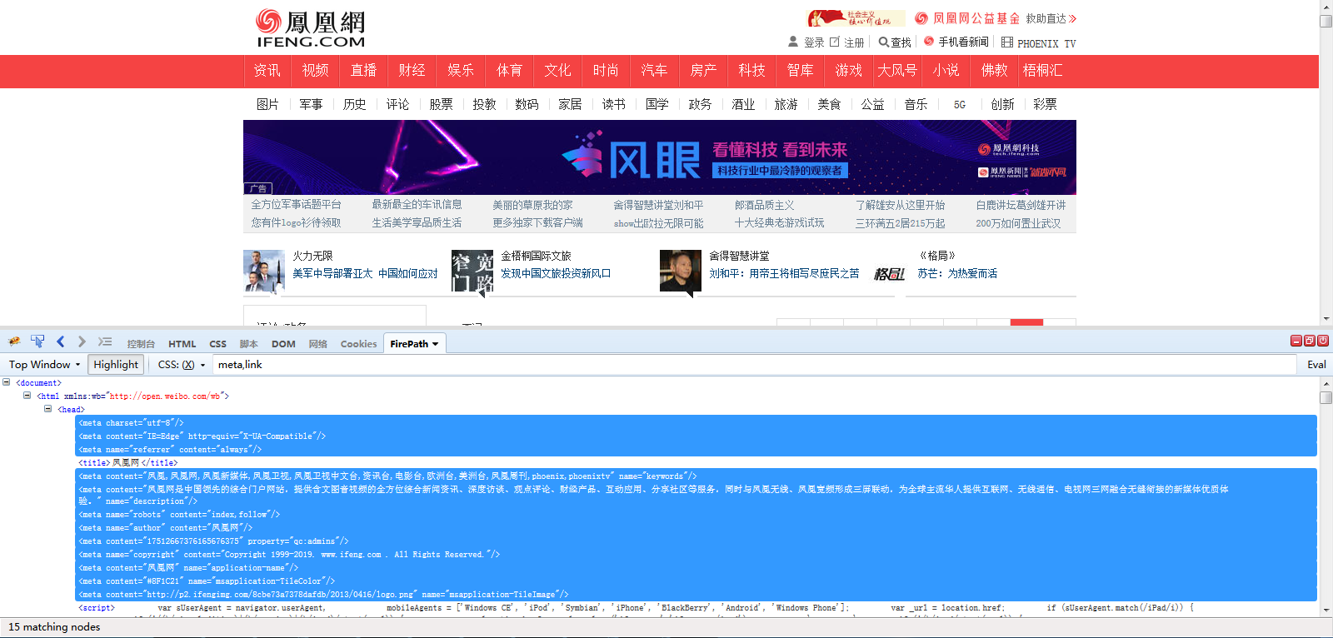Switch to the Cookies tab
Image resolution: width=1333 pixels, height=638 pixels.
pyautogui.click(x=358, y=344)
